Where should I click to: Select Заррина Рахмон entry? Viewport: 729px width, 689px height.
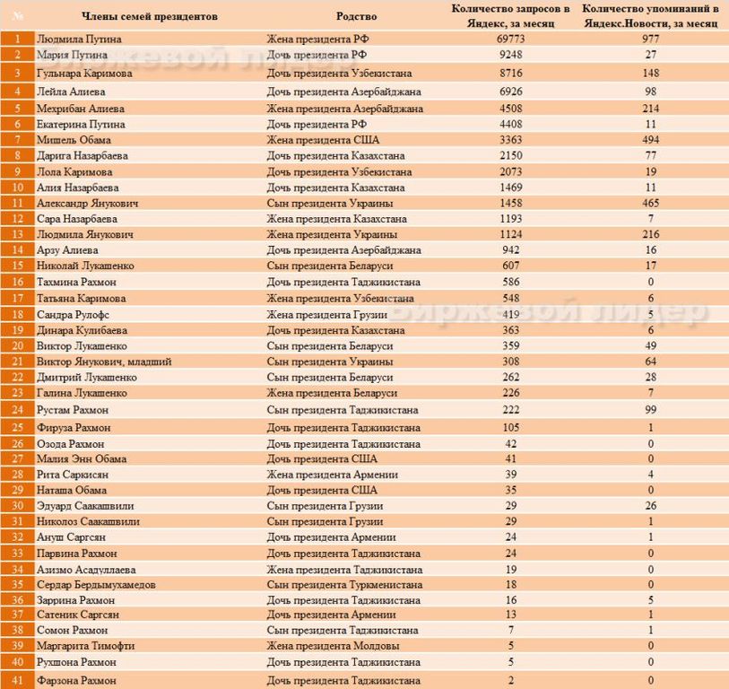[x=76, y=600]
